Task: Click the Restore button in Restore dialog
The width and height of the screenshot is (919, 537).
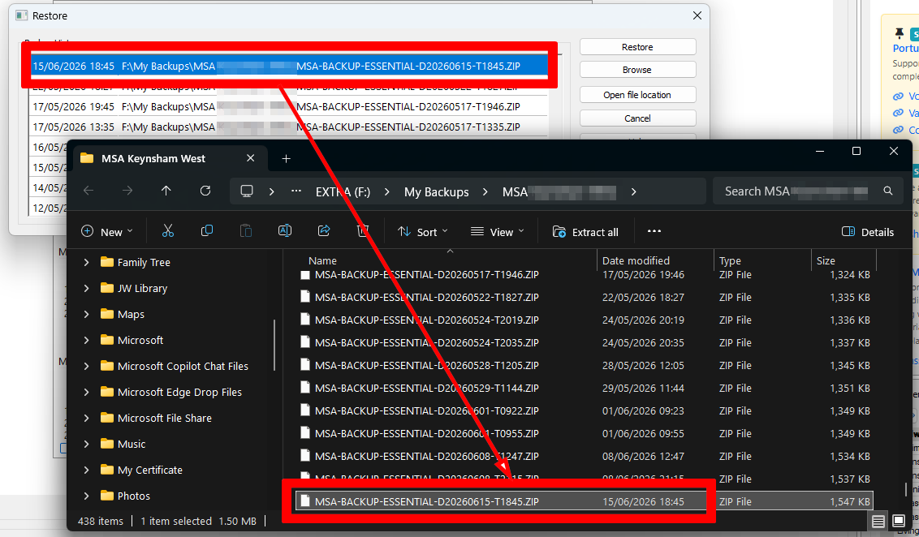Action: point(637,47)
